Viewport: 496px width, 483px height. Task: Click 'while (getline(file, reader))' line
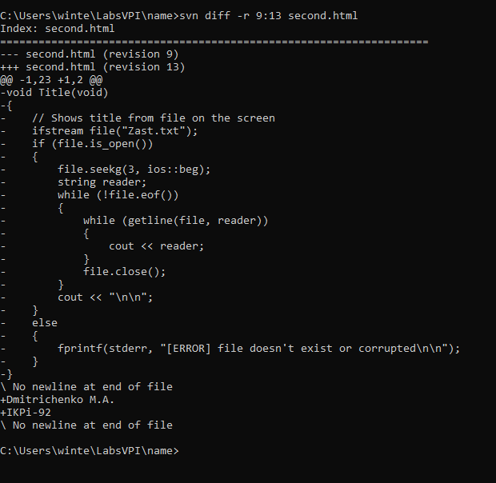pos(175,221)
